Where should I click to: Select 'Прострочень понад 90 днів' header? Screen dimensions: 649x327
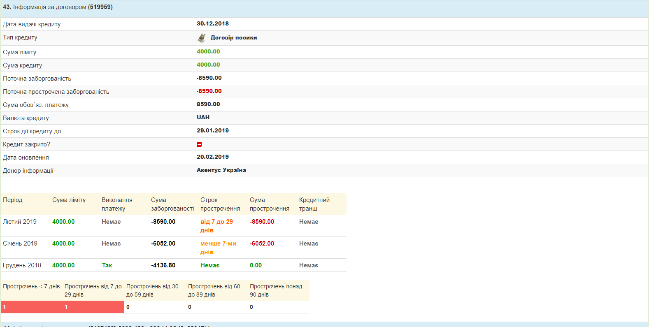276,290
